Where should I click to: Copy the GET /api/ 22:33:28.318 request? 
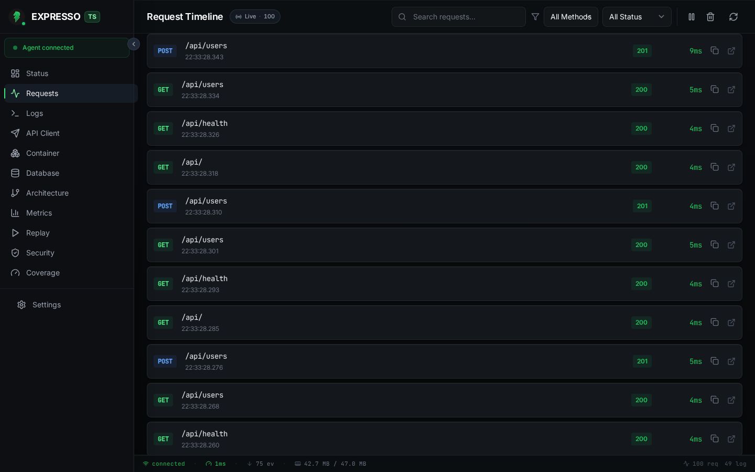pyautogui.click(x=715, y=167)
